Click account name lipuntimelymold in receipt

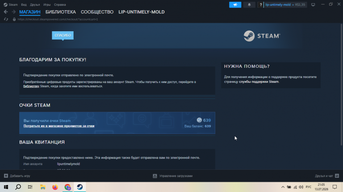68,164
